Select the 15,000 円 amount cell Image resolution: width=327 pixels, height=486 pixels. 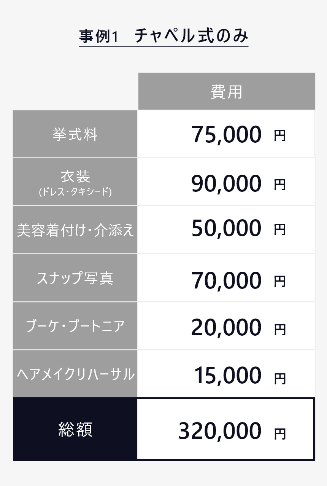click(x=227, y=374)
